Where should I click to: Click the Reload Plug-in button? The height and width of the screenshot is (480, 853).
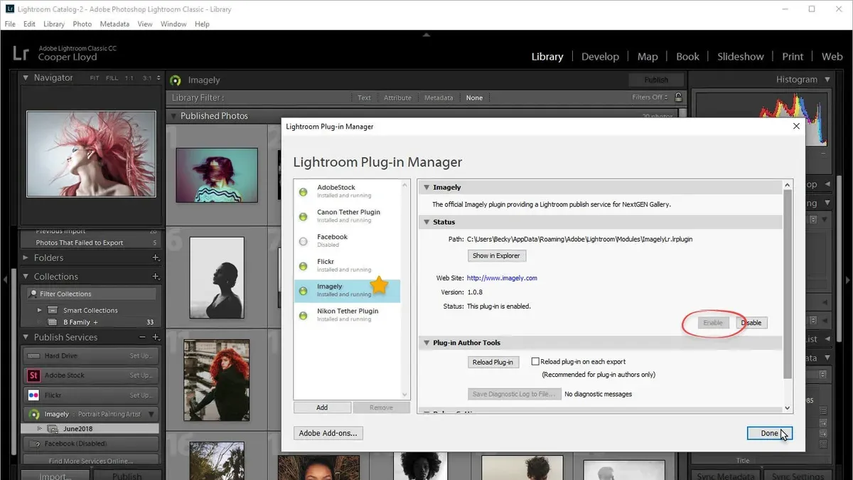coord(493,362)
